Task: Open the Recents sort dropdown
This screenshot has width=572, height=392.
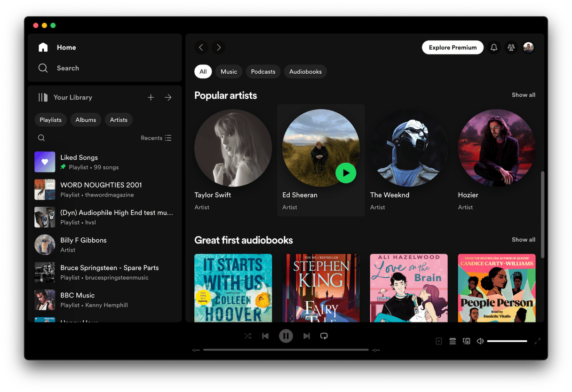Action: (x=156, y=138)
